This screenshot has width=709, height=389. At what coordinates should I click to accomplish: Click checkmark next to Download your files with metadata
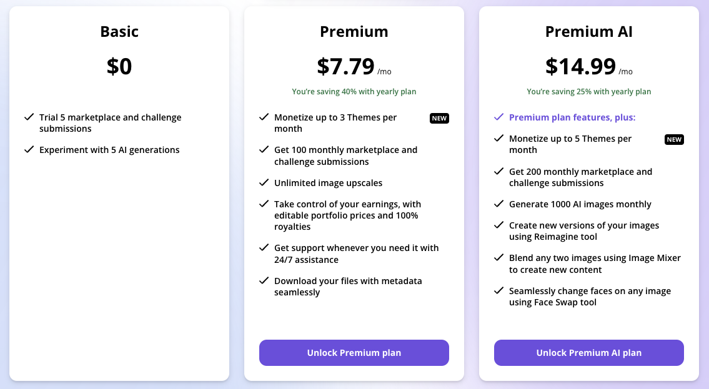[264, 281]
